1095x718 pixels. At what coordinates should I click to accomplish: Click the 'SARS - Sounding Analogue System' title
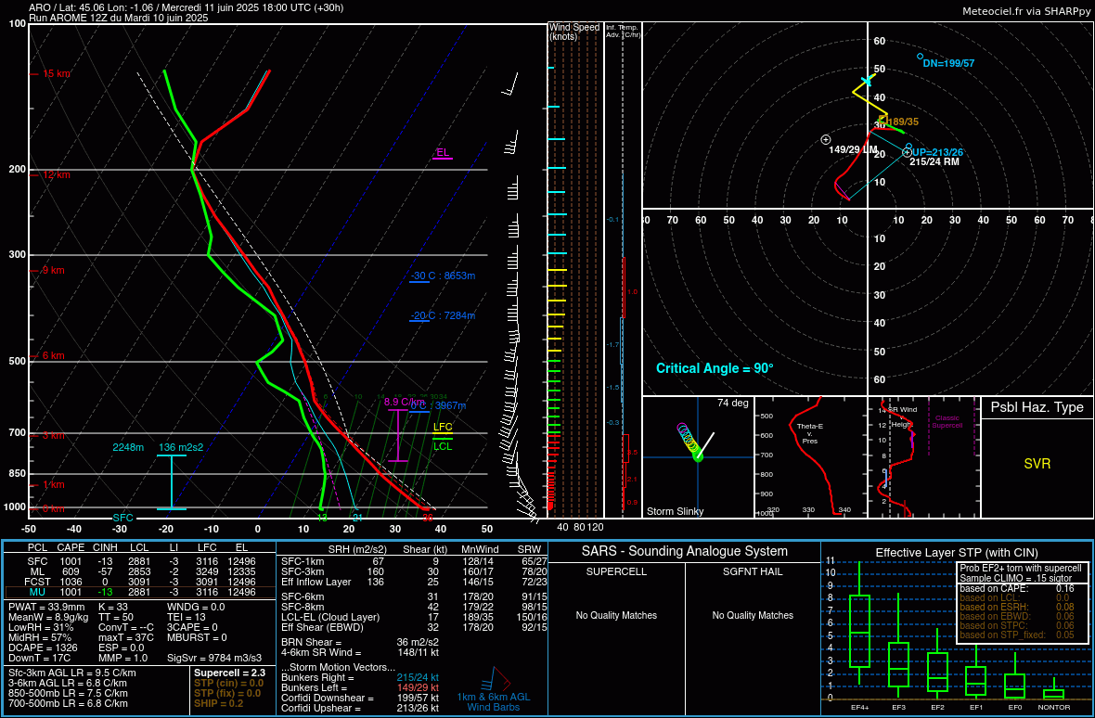point(685,551)
